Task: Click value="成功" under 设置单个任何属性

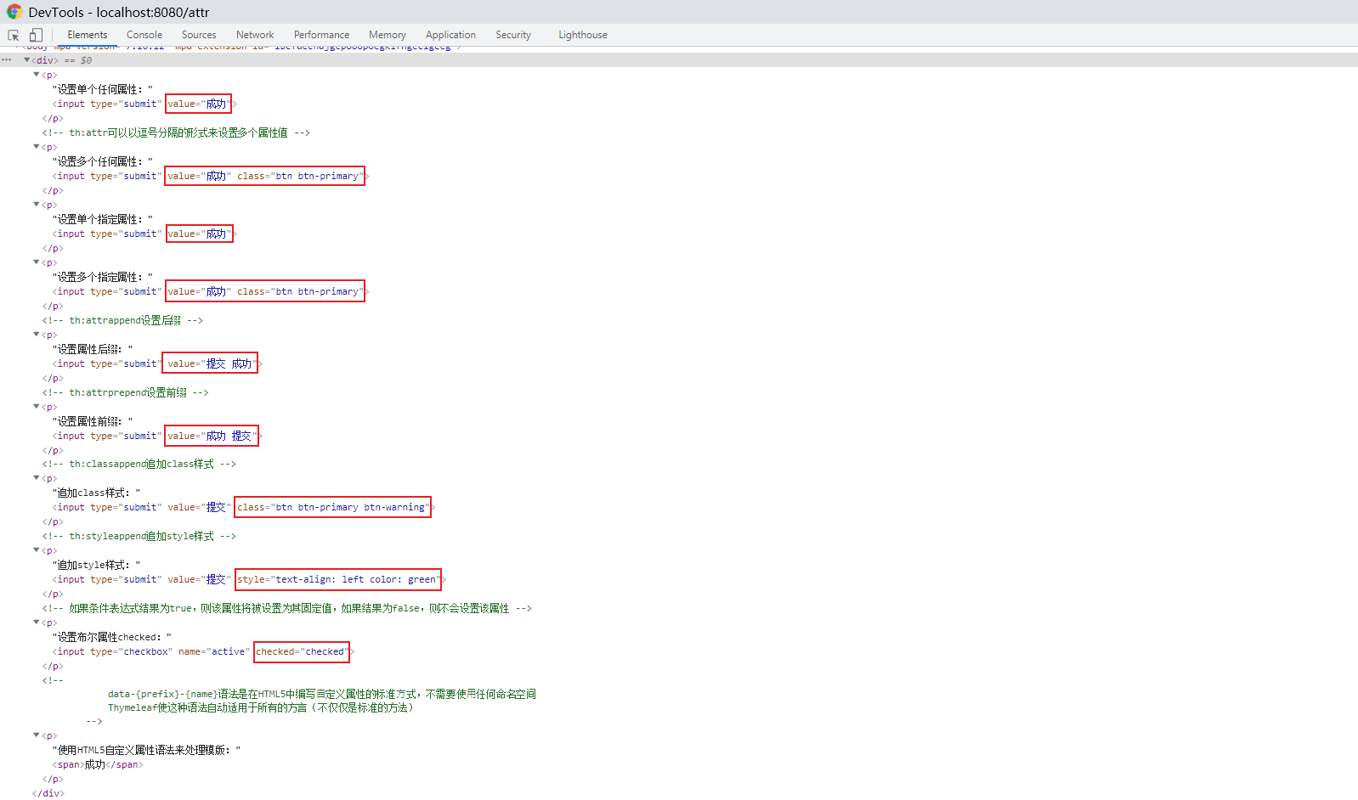Action: (x=199, y=104)
